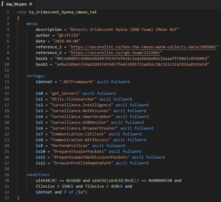Click the YARA file icon in tab
Image resolution: width=221 pixels, height=202 pixels.
(x=2, y=4)
